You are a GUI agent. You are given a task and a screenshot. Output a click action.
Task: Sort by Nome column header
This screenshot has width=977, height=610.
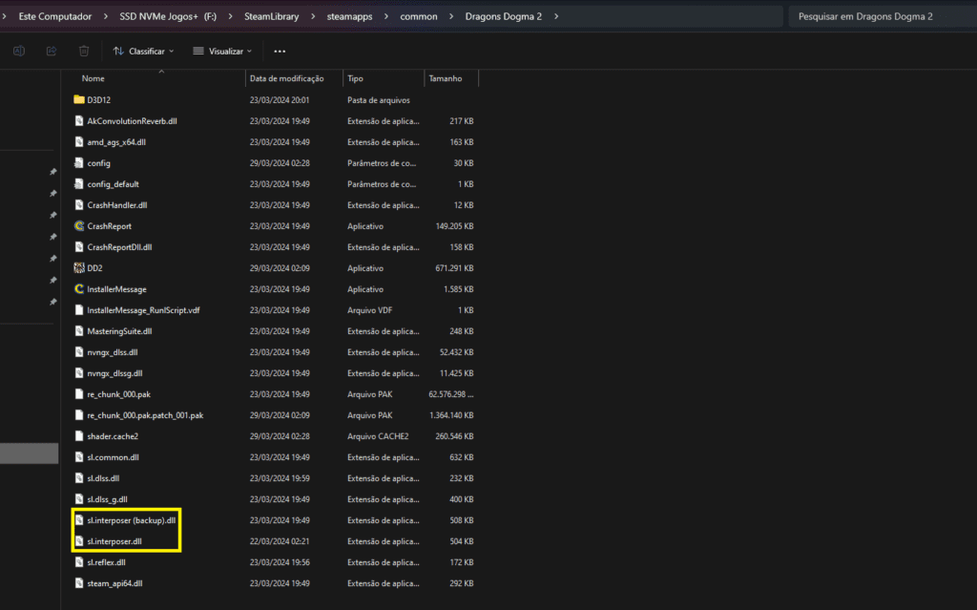coord(93,78)
